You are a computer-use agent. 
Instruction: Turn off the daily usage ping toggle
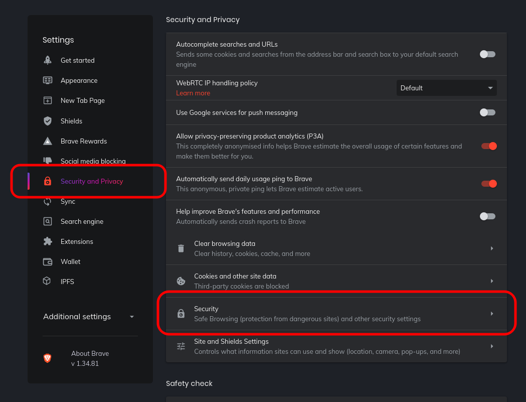pyautogui.click(x=488, y=184)
